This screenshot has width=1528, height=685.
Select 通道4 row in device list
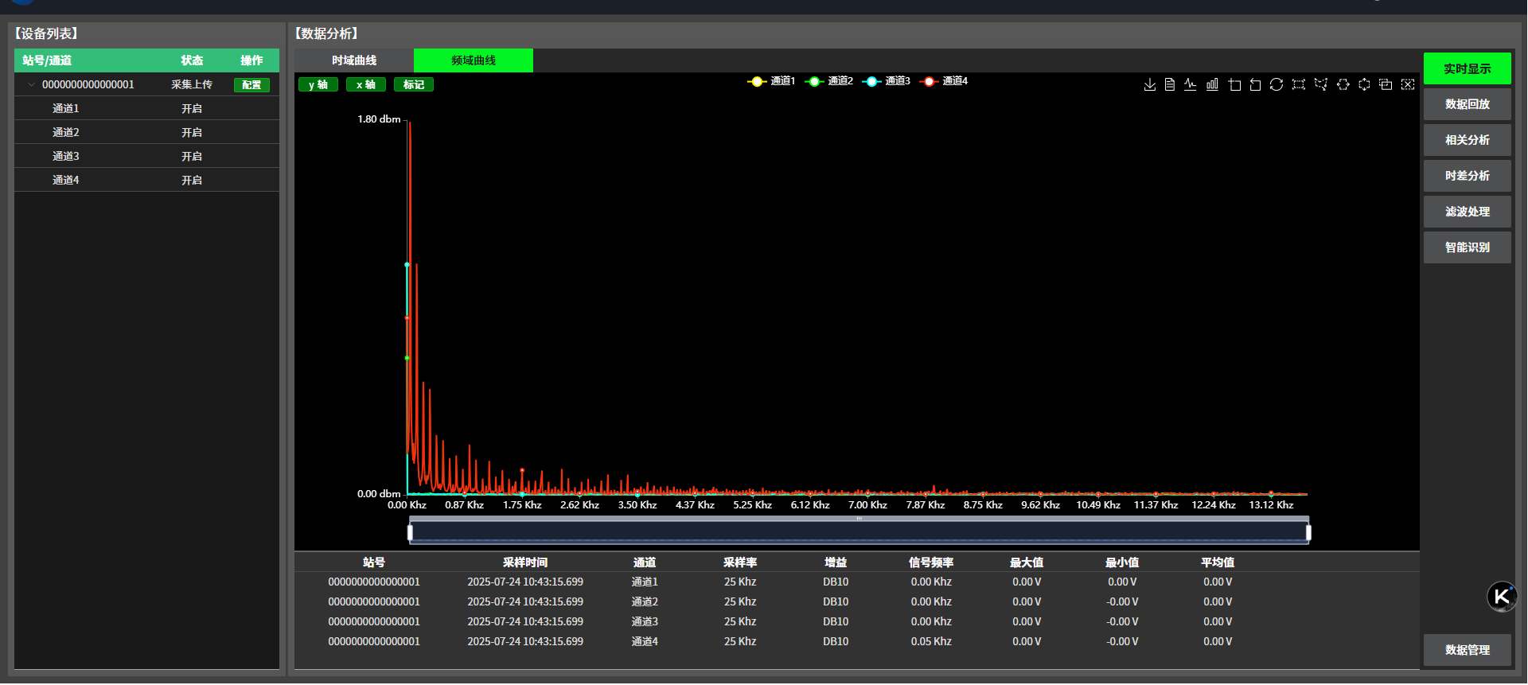[146, 180]
